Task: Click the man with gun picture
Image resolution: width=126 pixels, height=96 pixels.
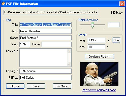Action: [x=99, y=74]
